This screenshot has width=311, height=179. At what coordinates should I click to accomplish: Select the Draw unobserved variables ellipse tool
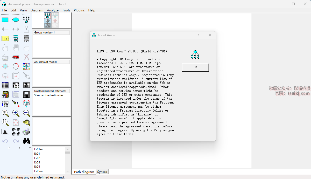pyautogui.click(x=16, y=20)
